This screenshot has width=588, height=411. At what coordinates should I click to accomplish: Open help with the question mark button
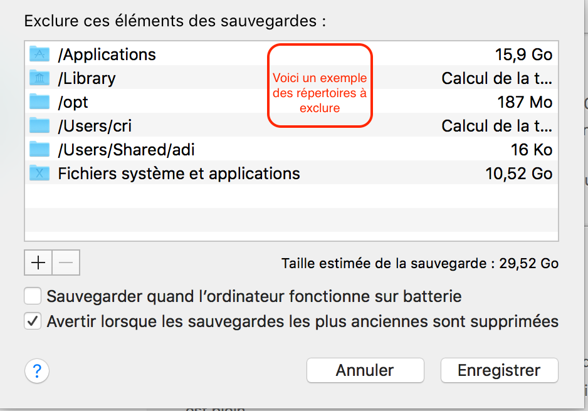[37, 371]
